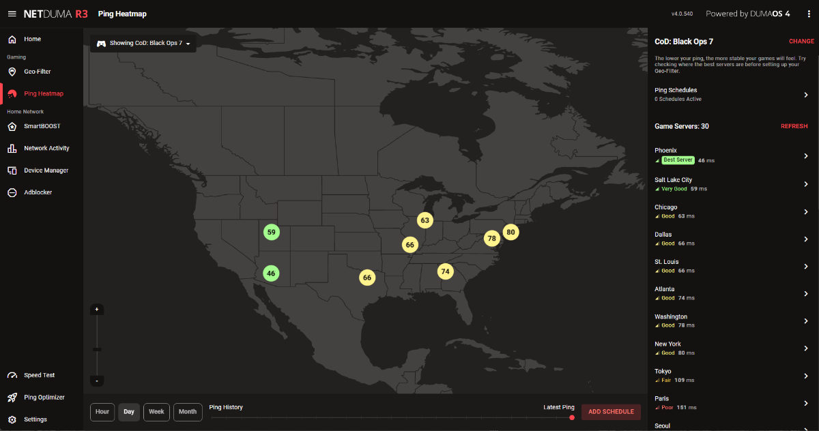
Task: Click the Geo-Filter pin icon
Action: [12, 72]
